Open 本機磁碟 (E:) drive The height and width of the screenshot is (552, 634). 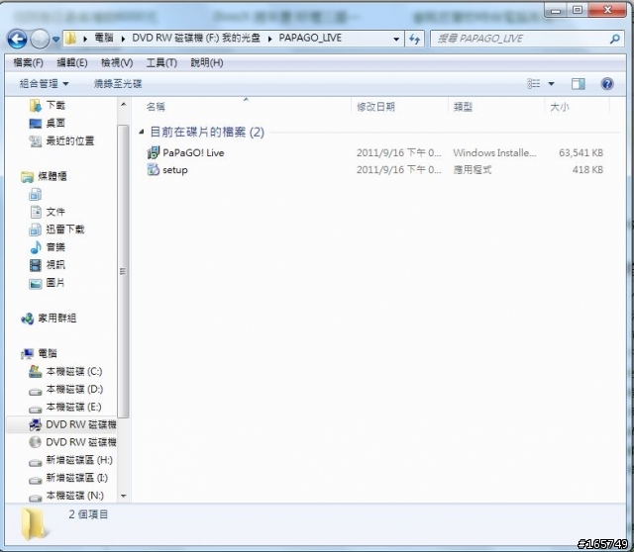tap(73, 407)
